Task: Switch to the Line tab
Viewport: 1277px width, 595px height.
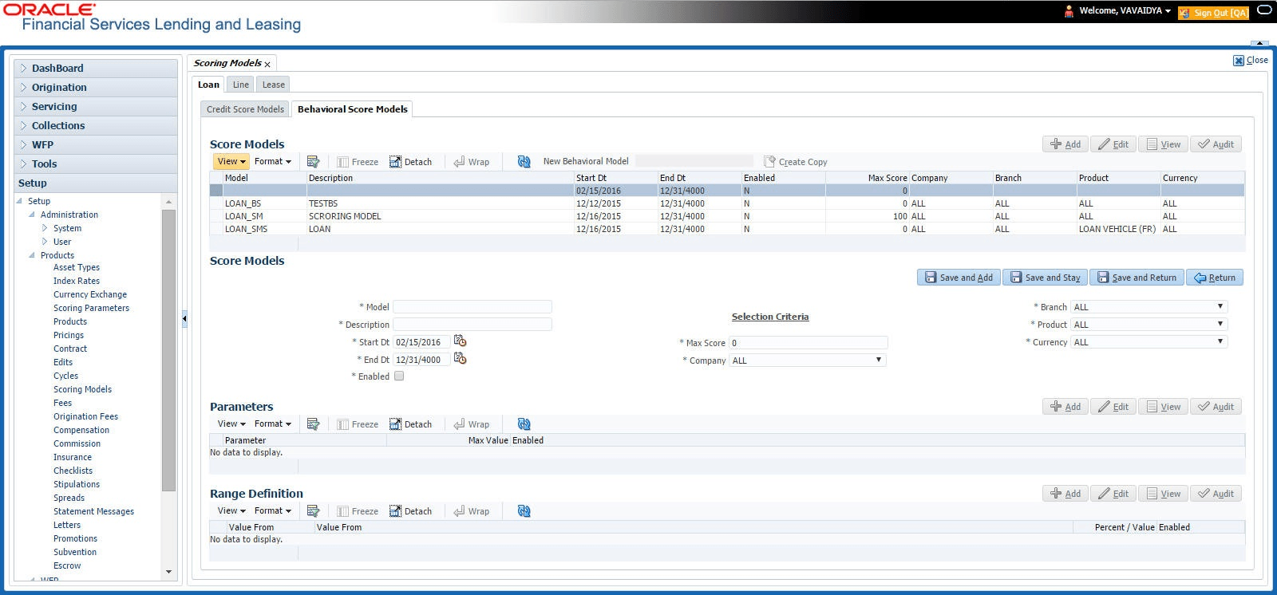Action: tap(241, 85)
